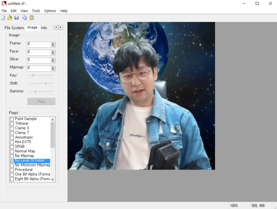The height and width of the screenshot is (209, 277).
Task: Decrease the Face value with down arrow
Action: [53, 54]
